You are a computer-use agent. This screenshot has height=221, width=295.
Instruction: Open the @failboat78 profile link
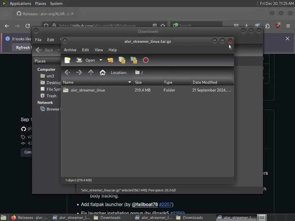145,205
